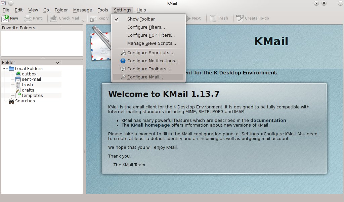Select the trash folder icon in tree

[18, 85]
